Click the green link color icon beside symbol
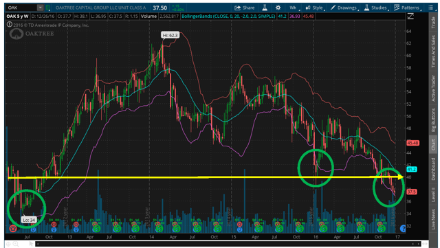Image resolution: width=440 pixels, height=248 pixels. (47, 8)
